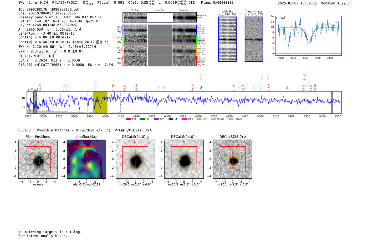Click the hatched gray band near 5460 Å
Image resolution: width=368 pixels, height=250 pixels.
pos(332,102)
